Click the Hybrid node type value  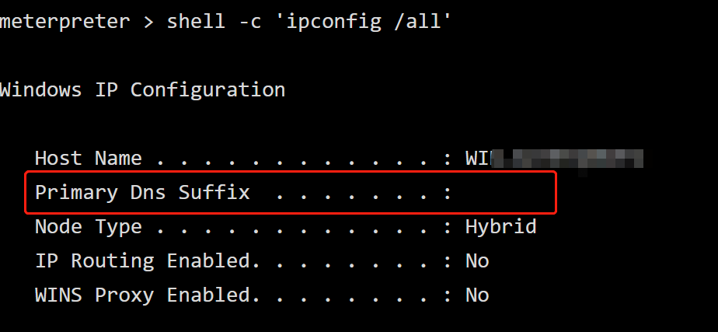pos(501,227)
